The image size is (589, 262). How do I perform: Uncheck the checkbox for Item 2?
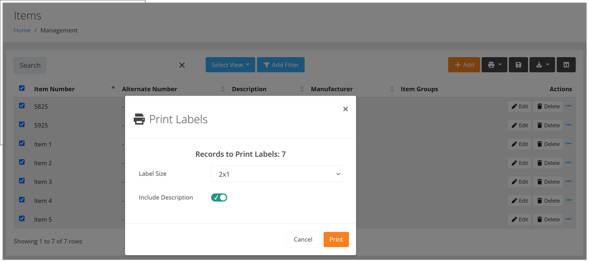pos(22,162)
